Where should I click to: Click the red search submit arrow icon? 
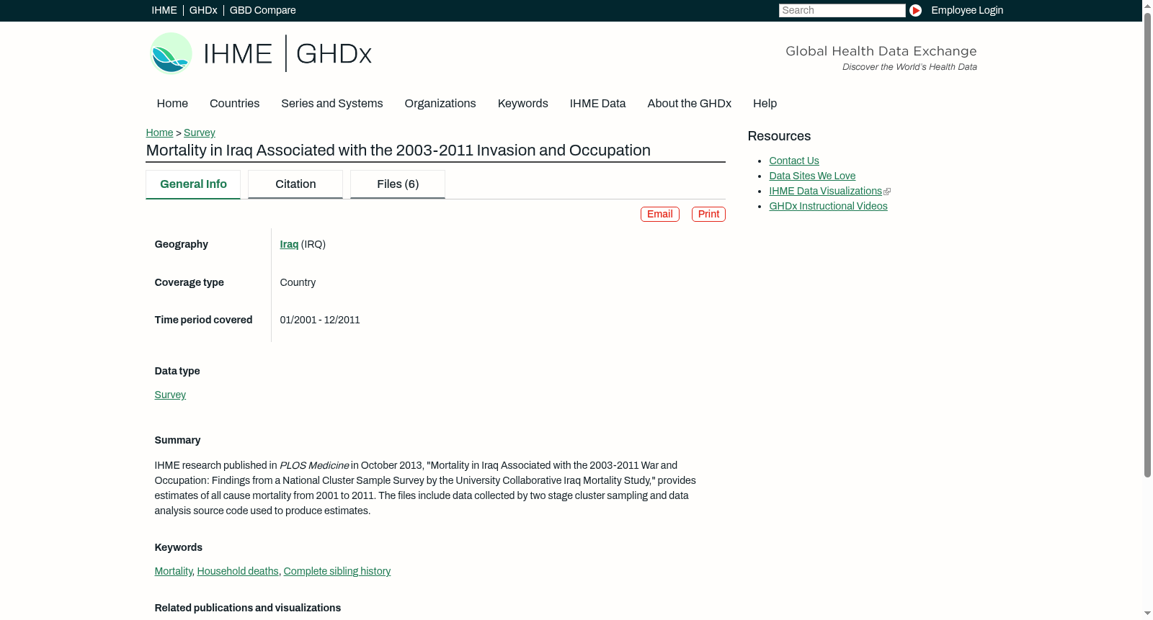tap(915, 10)
